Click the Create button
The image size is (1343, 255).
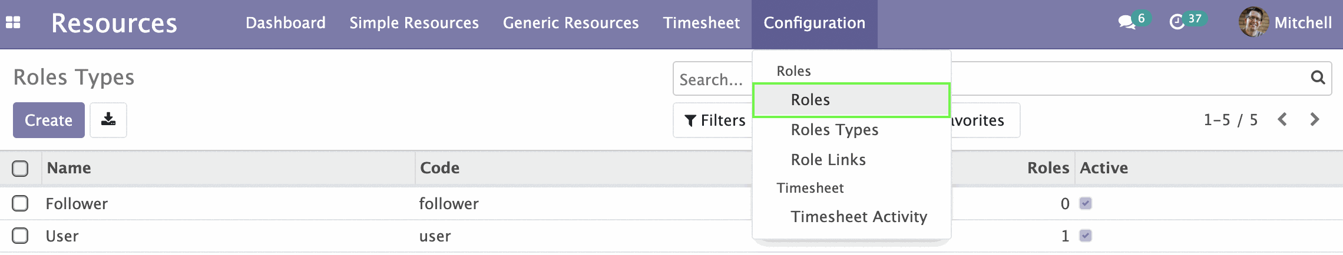click(x=49, y=120)
